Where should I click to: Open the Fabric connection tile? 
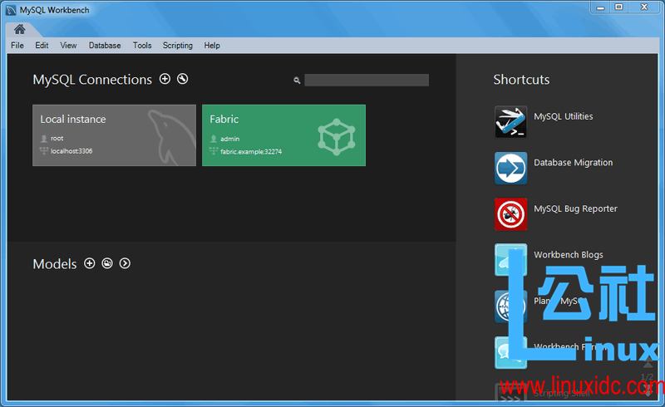coord(283,135)
